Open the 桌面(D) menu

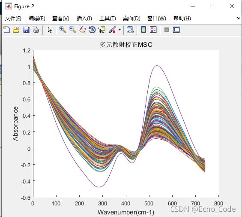(131, 18)
